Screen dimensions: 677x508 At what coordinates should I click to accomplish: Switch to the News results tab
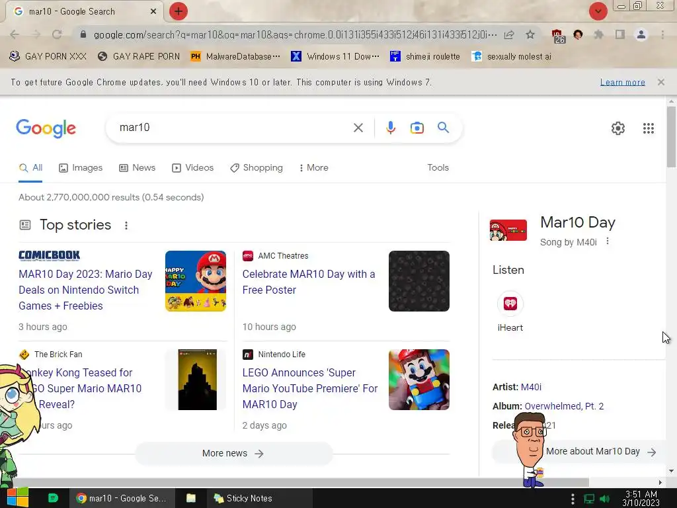[138, 167]
